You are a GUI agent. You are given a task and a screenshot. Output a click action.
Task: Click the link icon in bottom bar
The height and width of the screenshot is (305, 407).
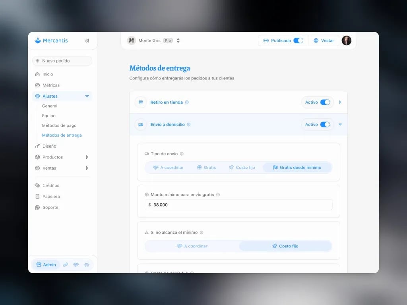point(66,264)
